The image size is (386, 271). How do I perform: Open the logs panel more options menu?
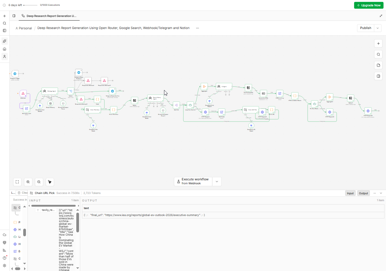(x=375, y=193)
